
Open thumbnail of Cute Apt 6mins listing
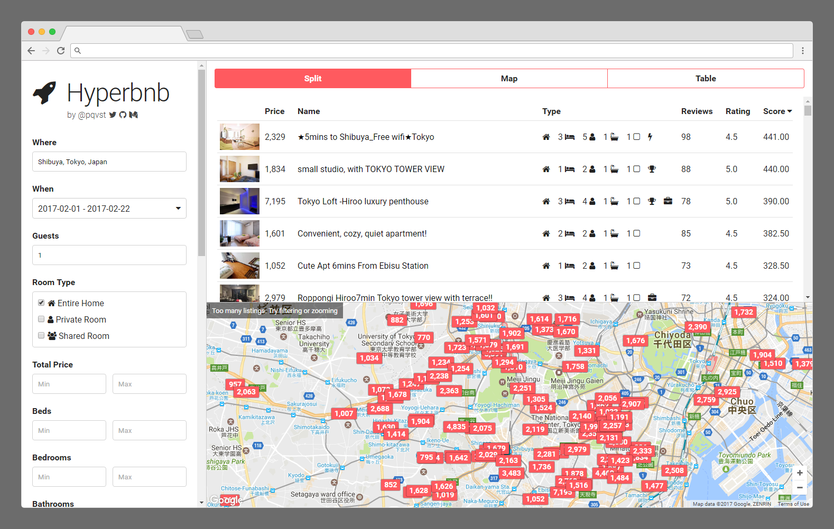[x=239, y=266]
